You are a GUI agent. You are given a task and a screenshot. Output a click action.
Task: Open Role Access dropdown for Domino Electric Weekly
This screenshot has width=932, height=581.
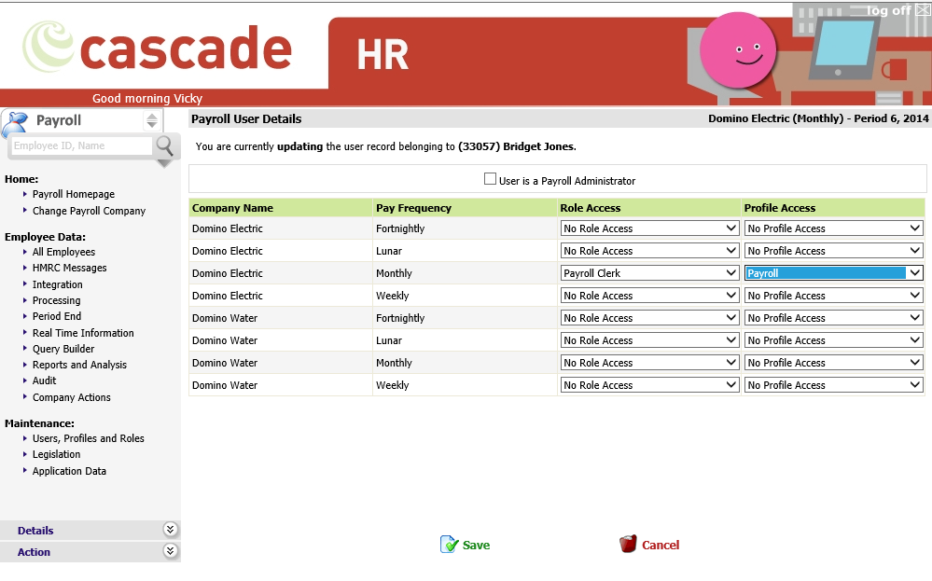[649, 296]
